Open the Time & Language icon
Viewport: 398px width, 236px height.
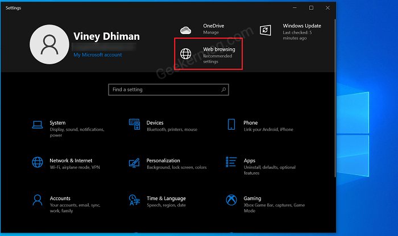tap(134, 200)
